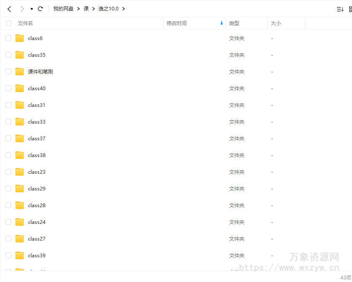Click the back navigation arrow
Image resolution: width=352 pixels, height=282 pixels.
9,8
